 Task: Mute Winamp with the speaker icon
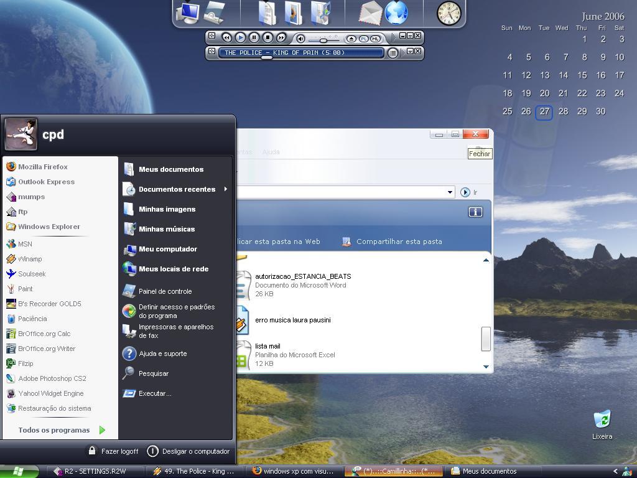(300, 39)
